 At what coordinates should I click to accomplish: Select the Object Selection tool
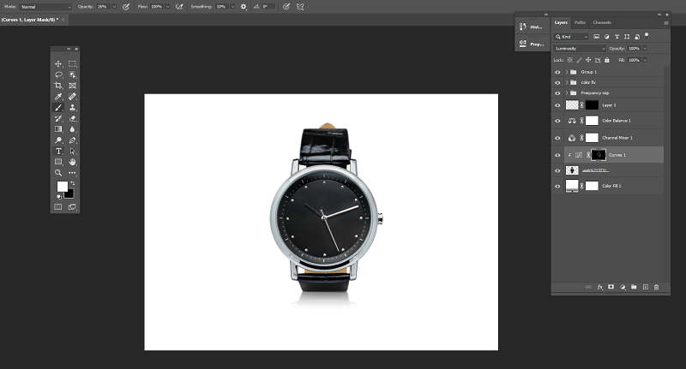pyautogui.click(x=72, y=74)
